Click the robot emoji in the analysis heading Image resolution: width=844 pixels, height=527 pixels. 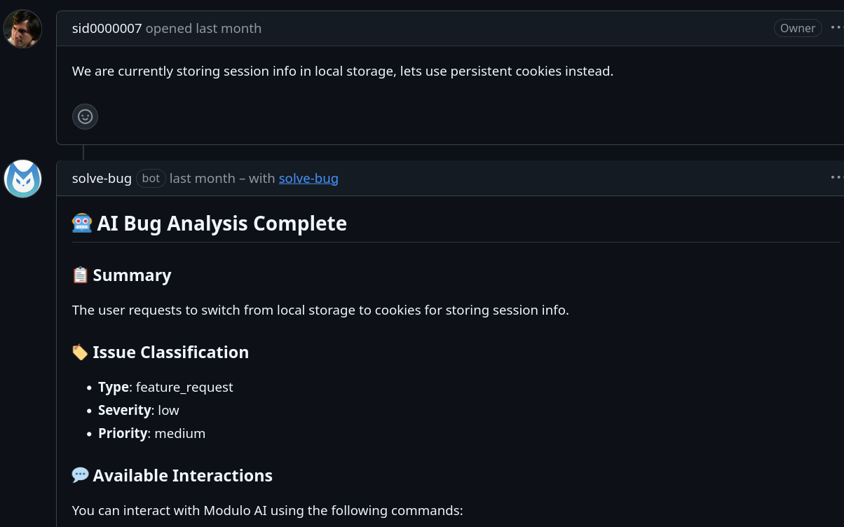82,223
